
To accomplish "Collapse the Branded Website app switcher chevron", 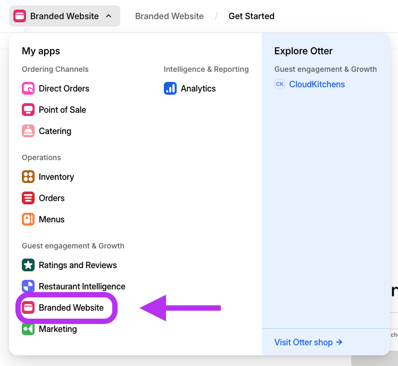I will 109,16.
